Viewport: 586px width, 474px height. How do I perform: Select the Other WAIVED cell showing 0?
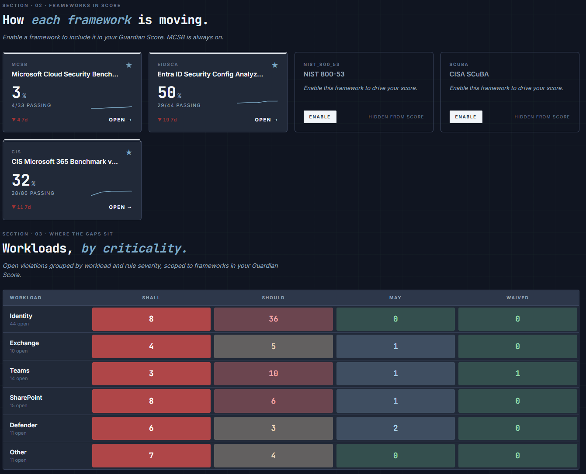point(518,456)
